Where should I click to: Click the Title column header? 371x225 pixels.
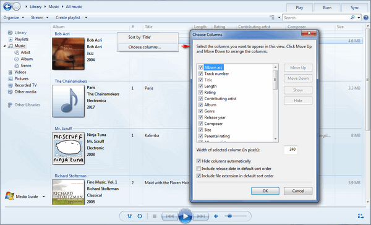tap(148, 27)
